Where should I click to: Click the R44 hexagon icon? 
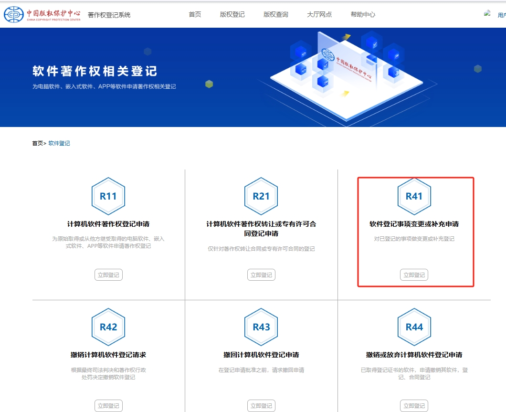point(414,327)
